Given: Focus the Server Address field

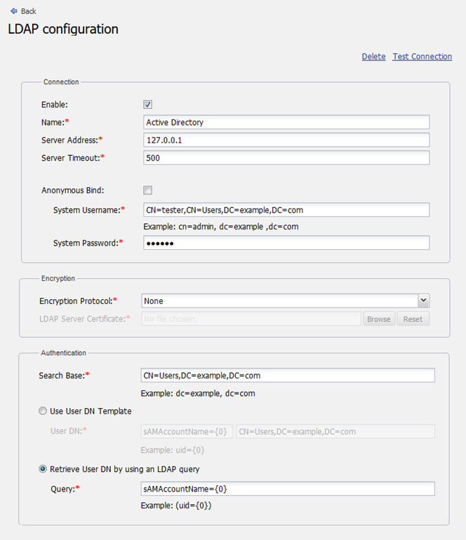Looking at the screenshot, I should click(x=286, y=140).
